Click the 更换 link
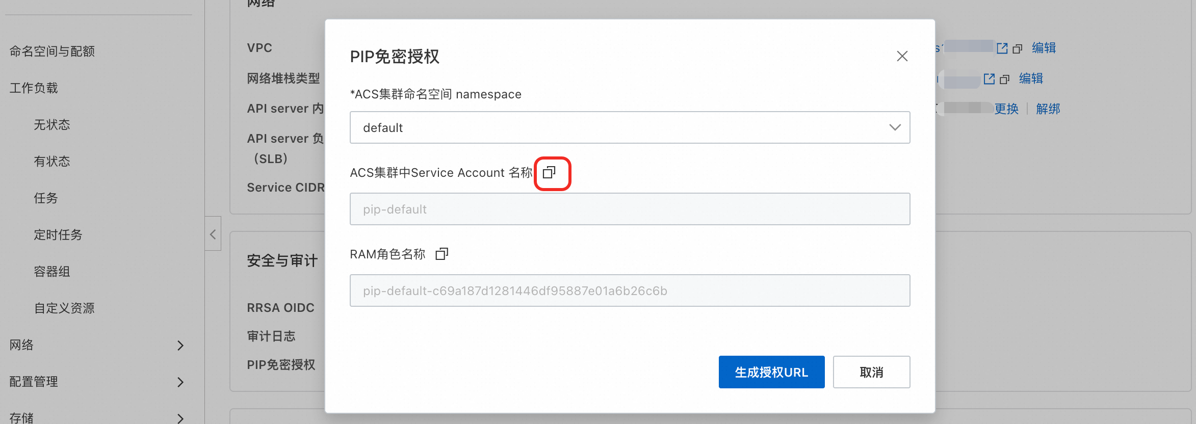Image resolution: width=1196 pixels, height=424 pixels. (x=1006, y=109)
